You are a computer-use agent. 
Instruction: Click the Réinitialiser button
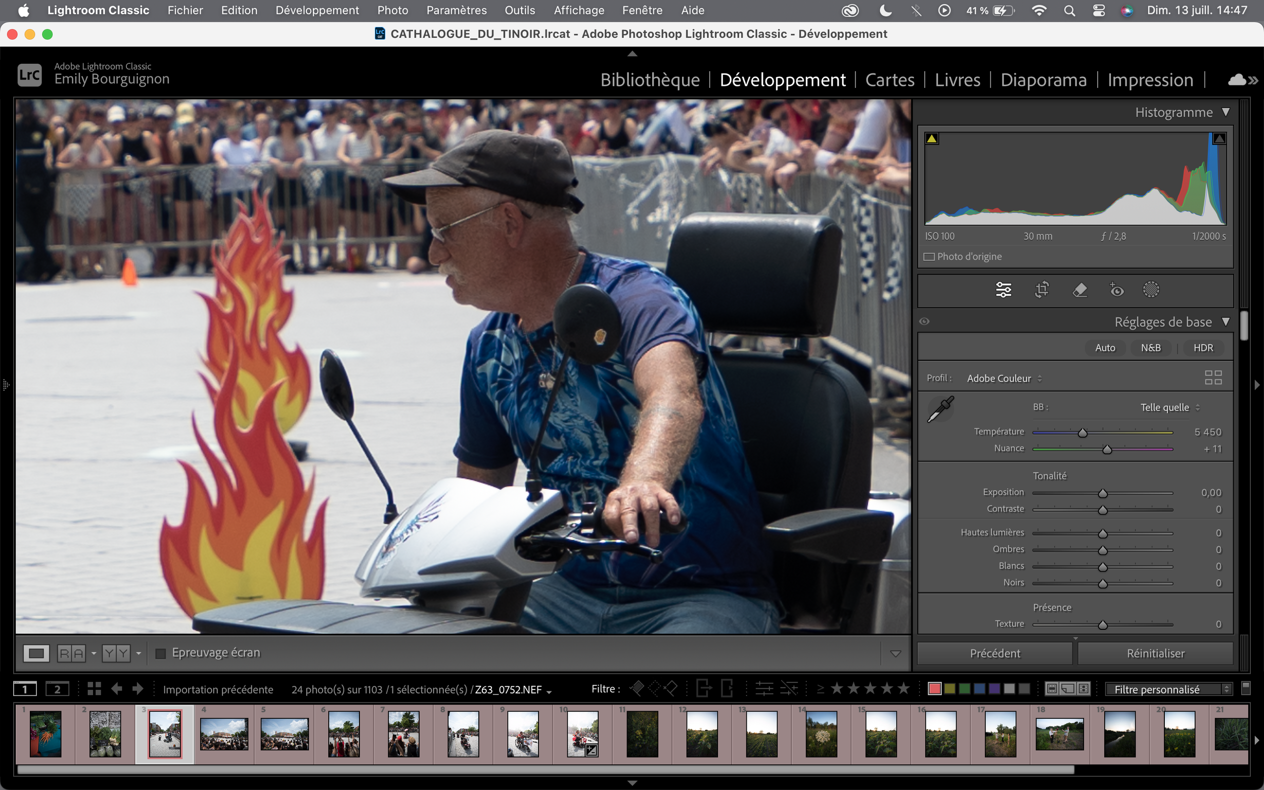pos(1155,653)
